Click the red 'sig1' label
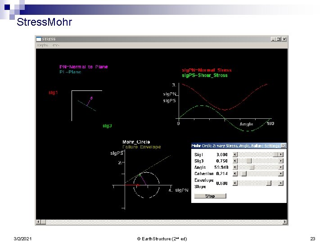 click(53, 93)
